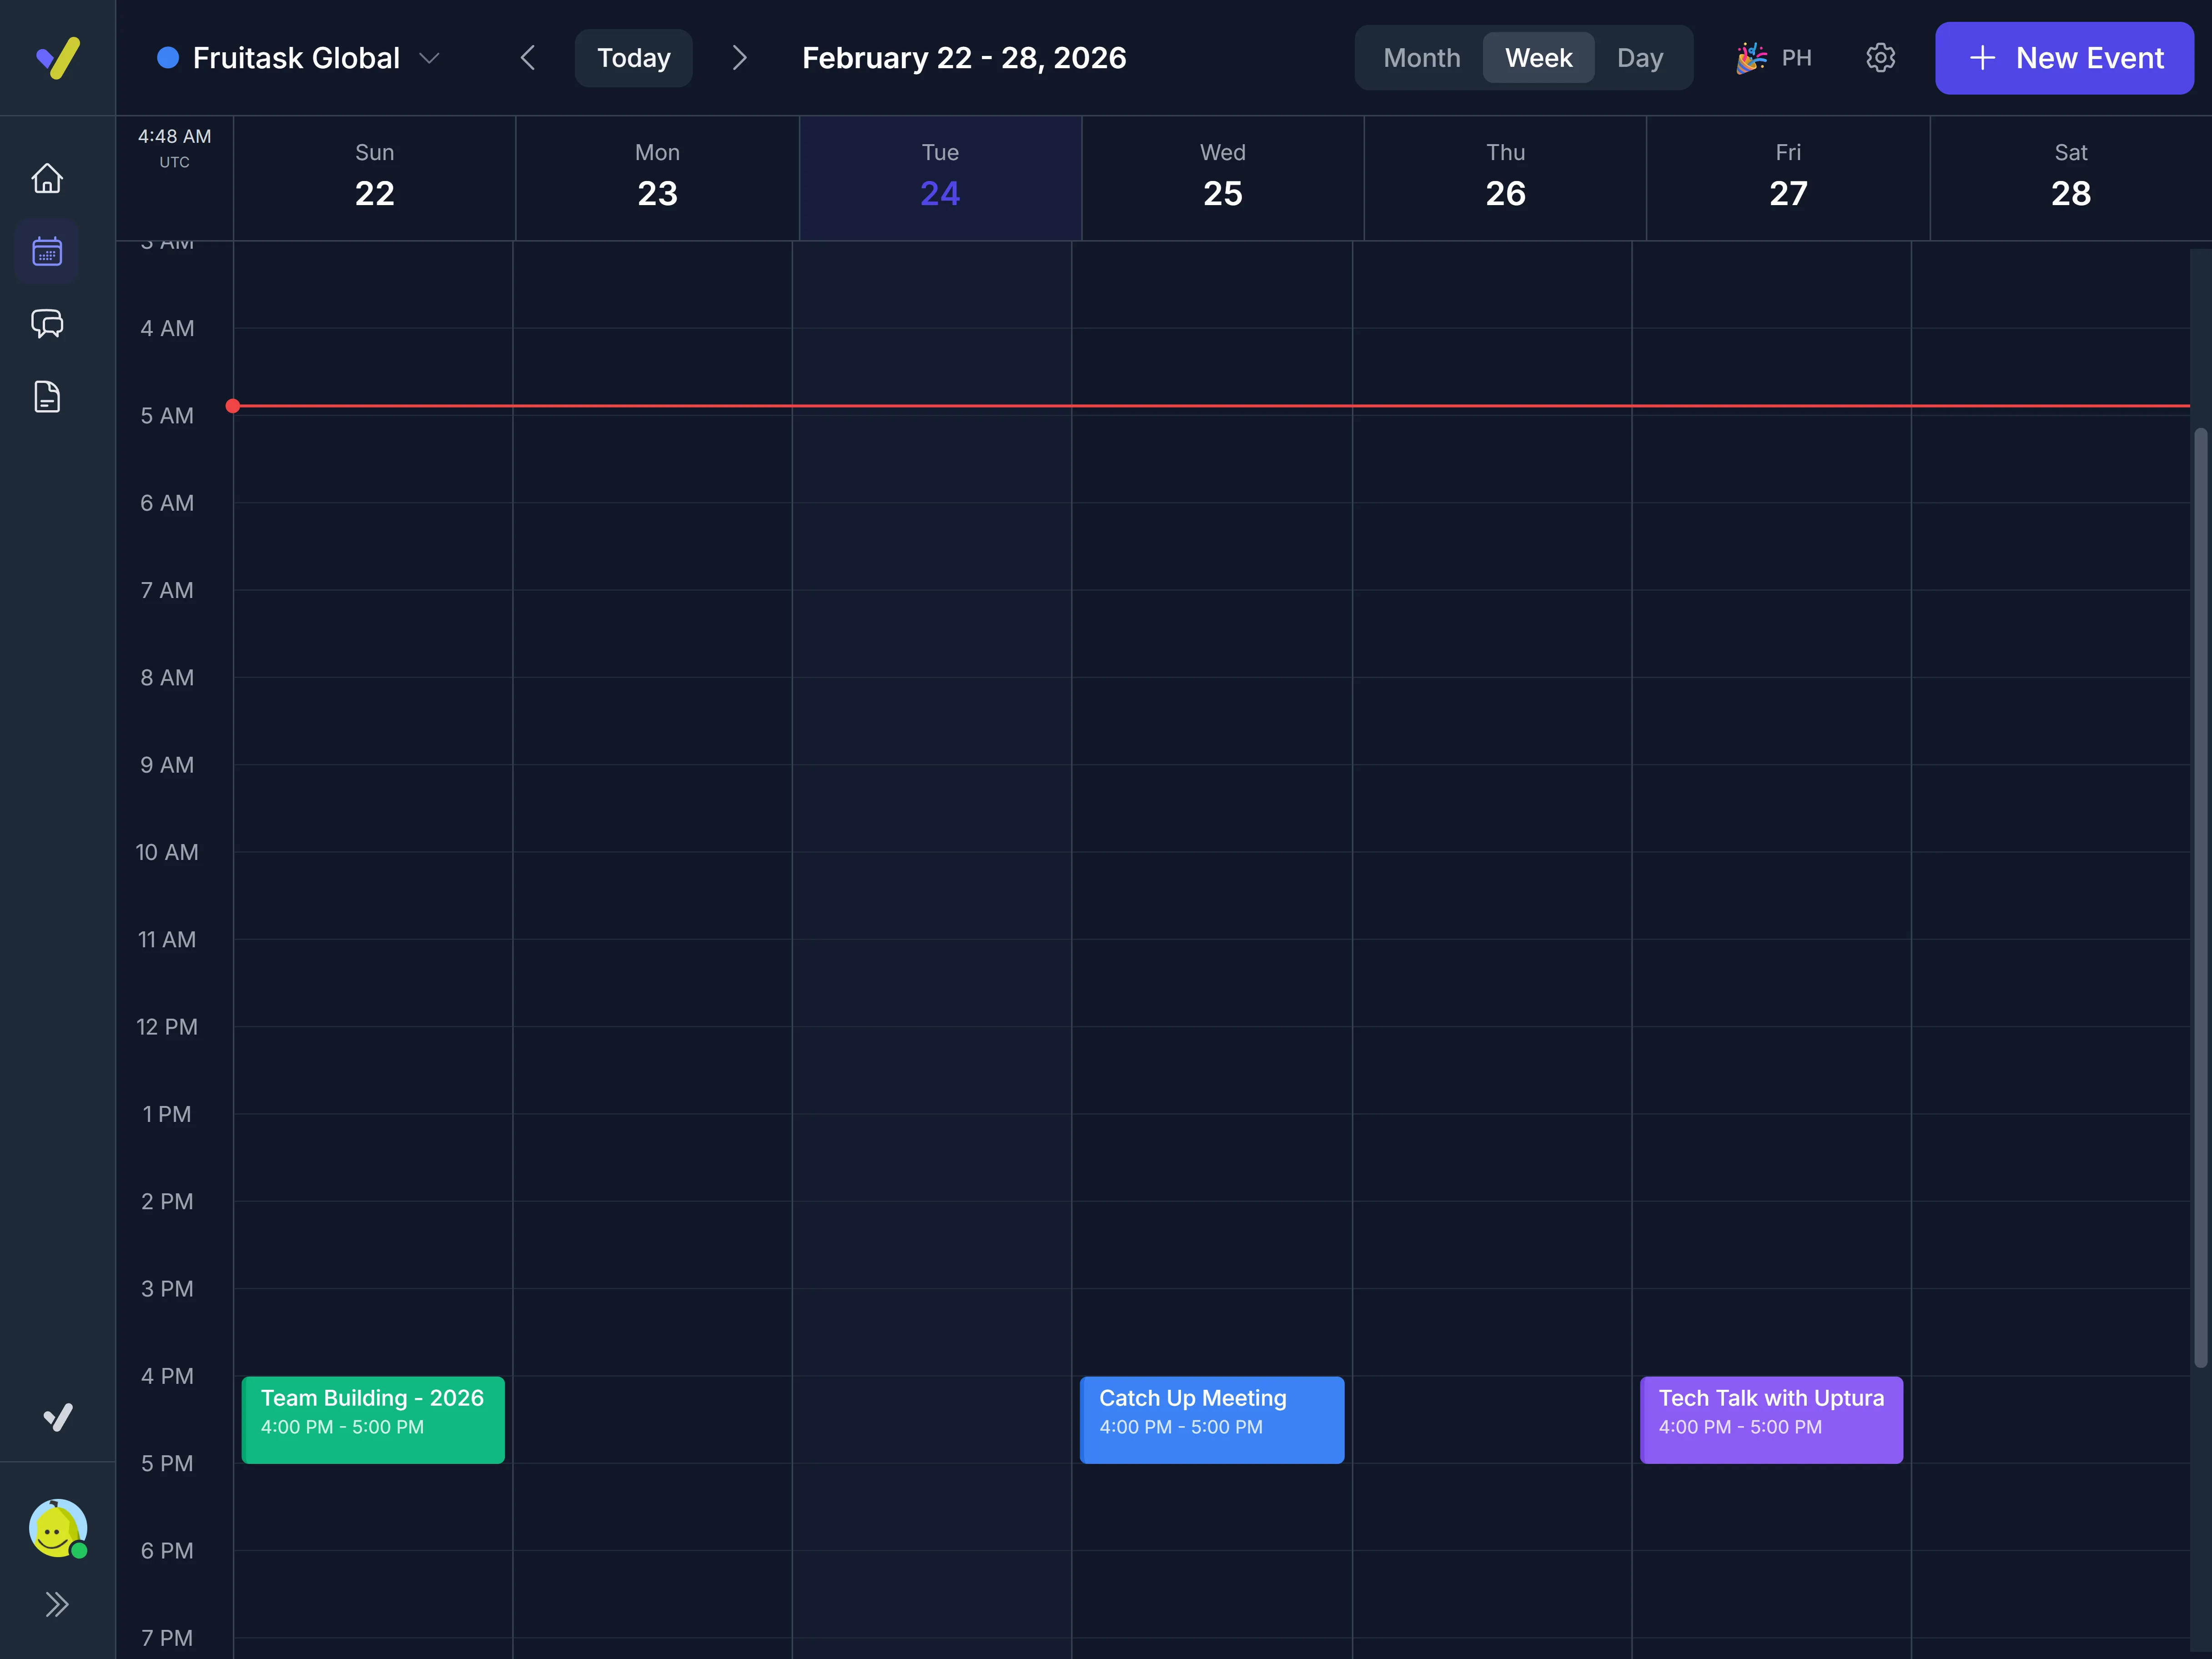Open the Chat messages sidebar icon
Screen dimensions: 2212x1659
click(x=47, y=324)
